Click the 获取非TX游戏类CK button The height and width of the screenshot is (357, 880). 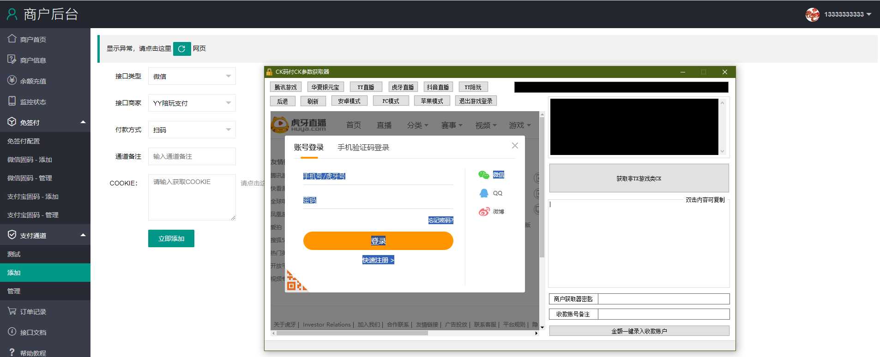pyautogui.click(x=639, y=178)
